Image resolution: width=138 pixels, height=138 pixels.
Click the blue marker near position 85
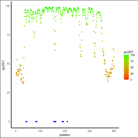click(x=36, y=122)
